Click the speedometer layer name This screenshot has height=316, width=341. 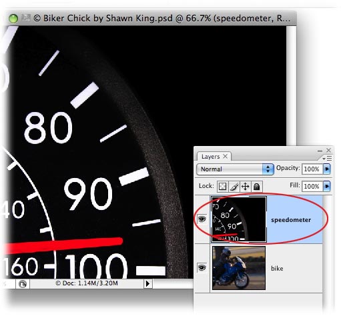click(x=291, y=220)
